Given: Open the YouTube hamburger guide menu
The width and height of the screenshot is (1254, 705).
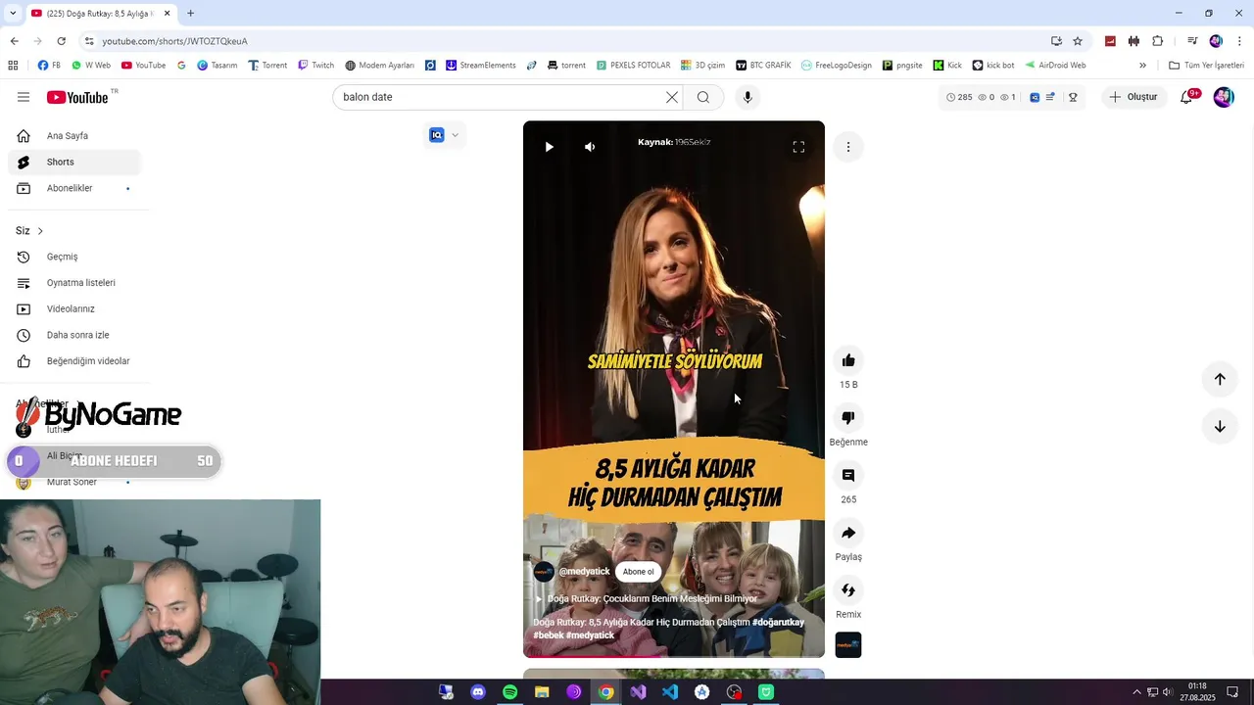Looking at the screenshot, I should 24,97.
